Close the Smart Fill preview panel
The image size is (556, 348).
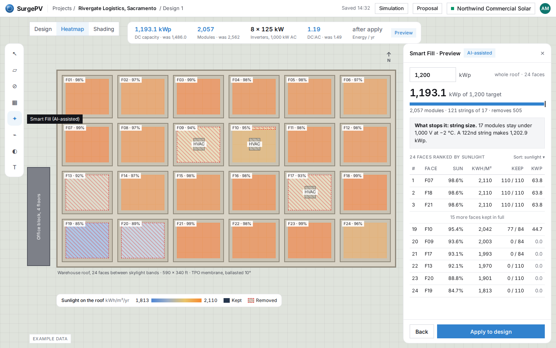[542, 53]
